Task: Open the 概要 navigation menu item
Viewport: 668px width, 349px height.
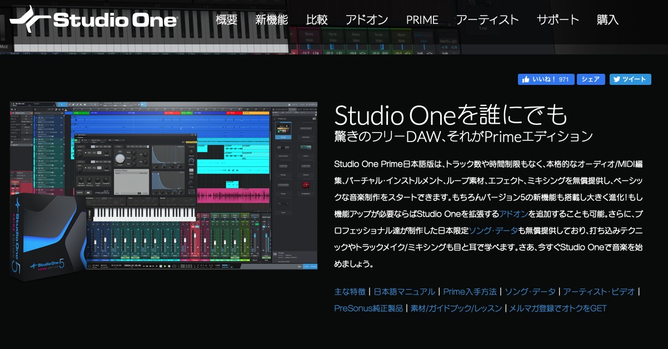Action: [x=226, y=20]
